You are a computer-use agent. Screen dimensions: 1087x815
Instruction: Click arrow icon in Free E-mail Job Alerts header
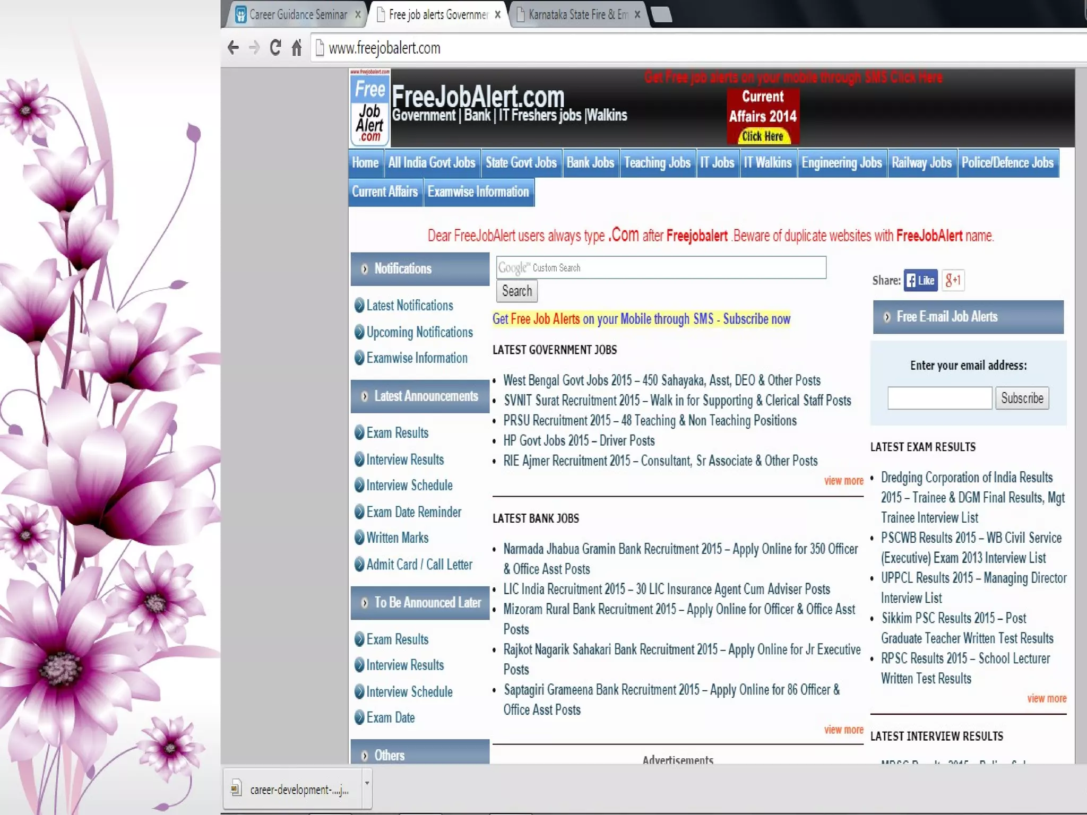pos(887,317)
